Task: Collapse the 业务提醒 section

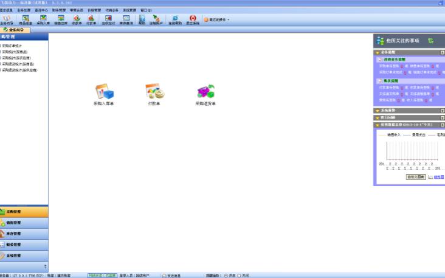Action: [x=442, y=52]
